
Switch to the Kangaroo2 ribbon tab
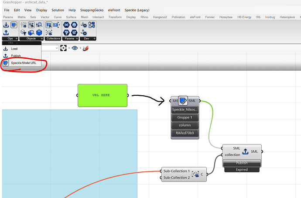pyautogui.click(x=160, y=17)
